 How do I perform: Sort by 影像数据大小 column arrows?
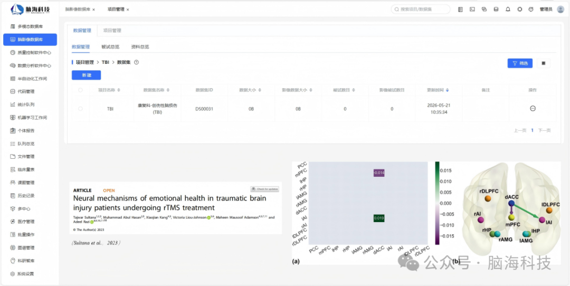[310, 90]
